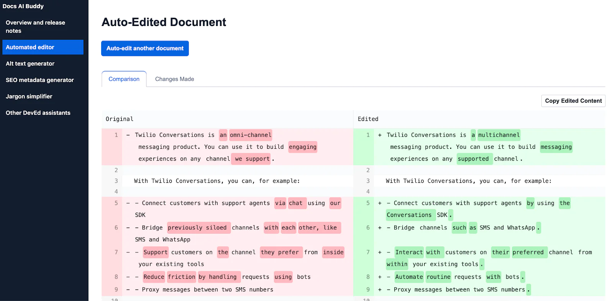
Task: Select Automated editor in sidebar
Action: pyautogui.click(x=43, y=47)
